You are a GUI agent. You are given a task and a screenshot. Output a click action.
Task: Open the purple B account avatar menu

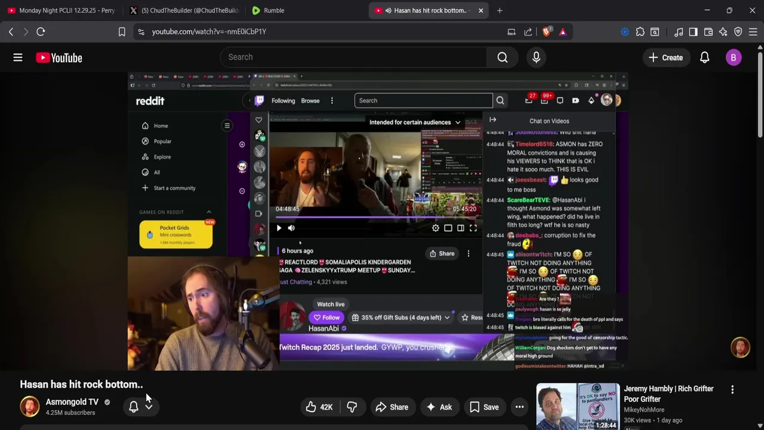pyautogui.click(x=734, y=58)
